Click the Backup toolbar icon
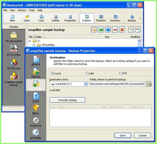 click(132, 18)
